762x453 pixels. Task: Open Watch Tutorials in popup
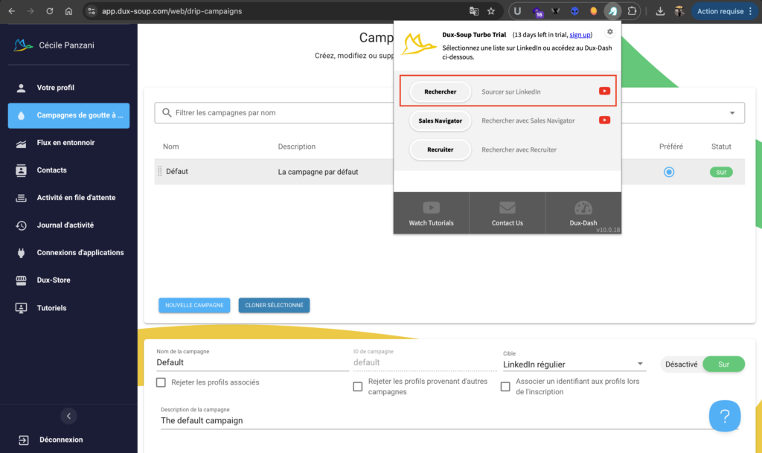tap(431, 213)
